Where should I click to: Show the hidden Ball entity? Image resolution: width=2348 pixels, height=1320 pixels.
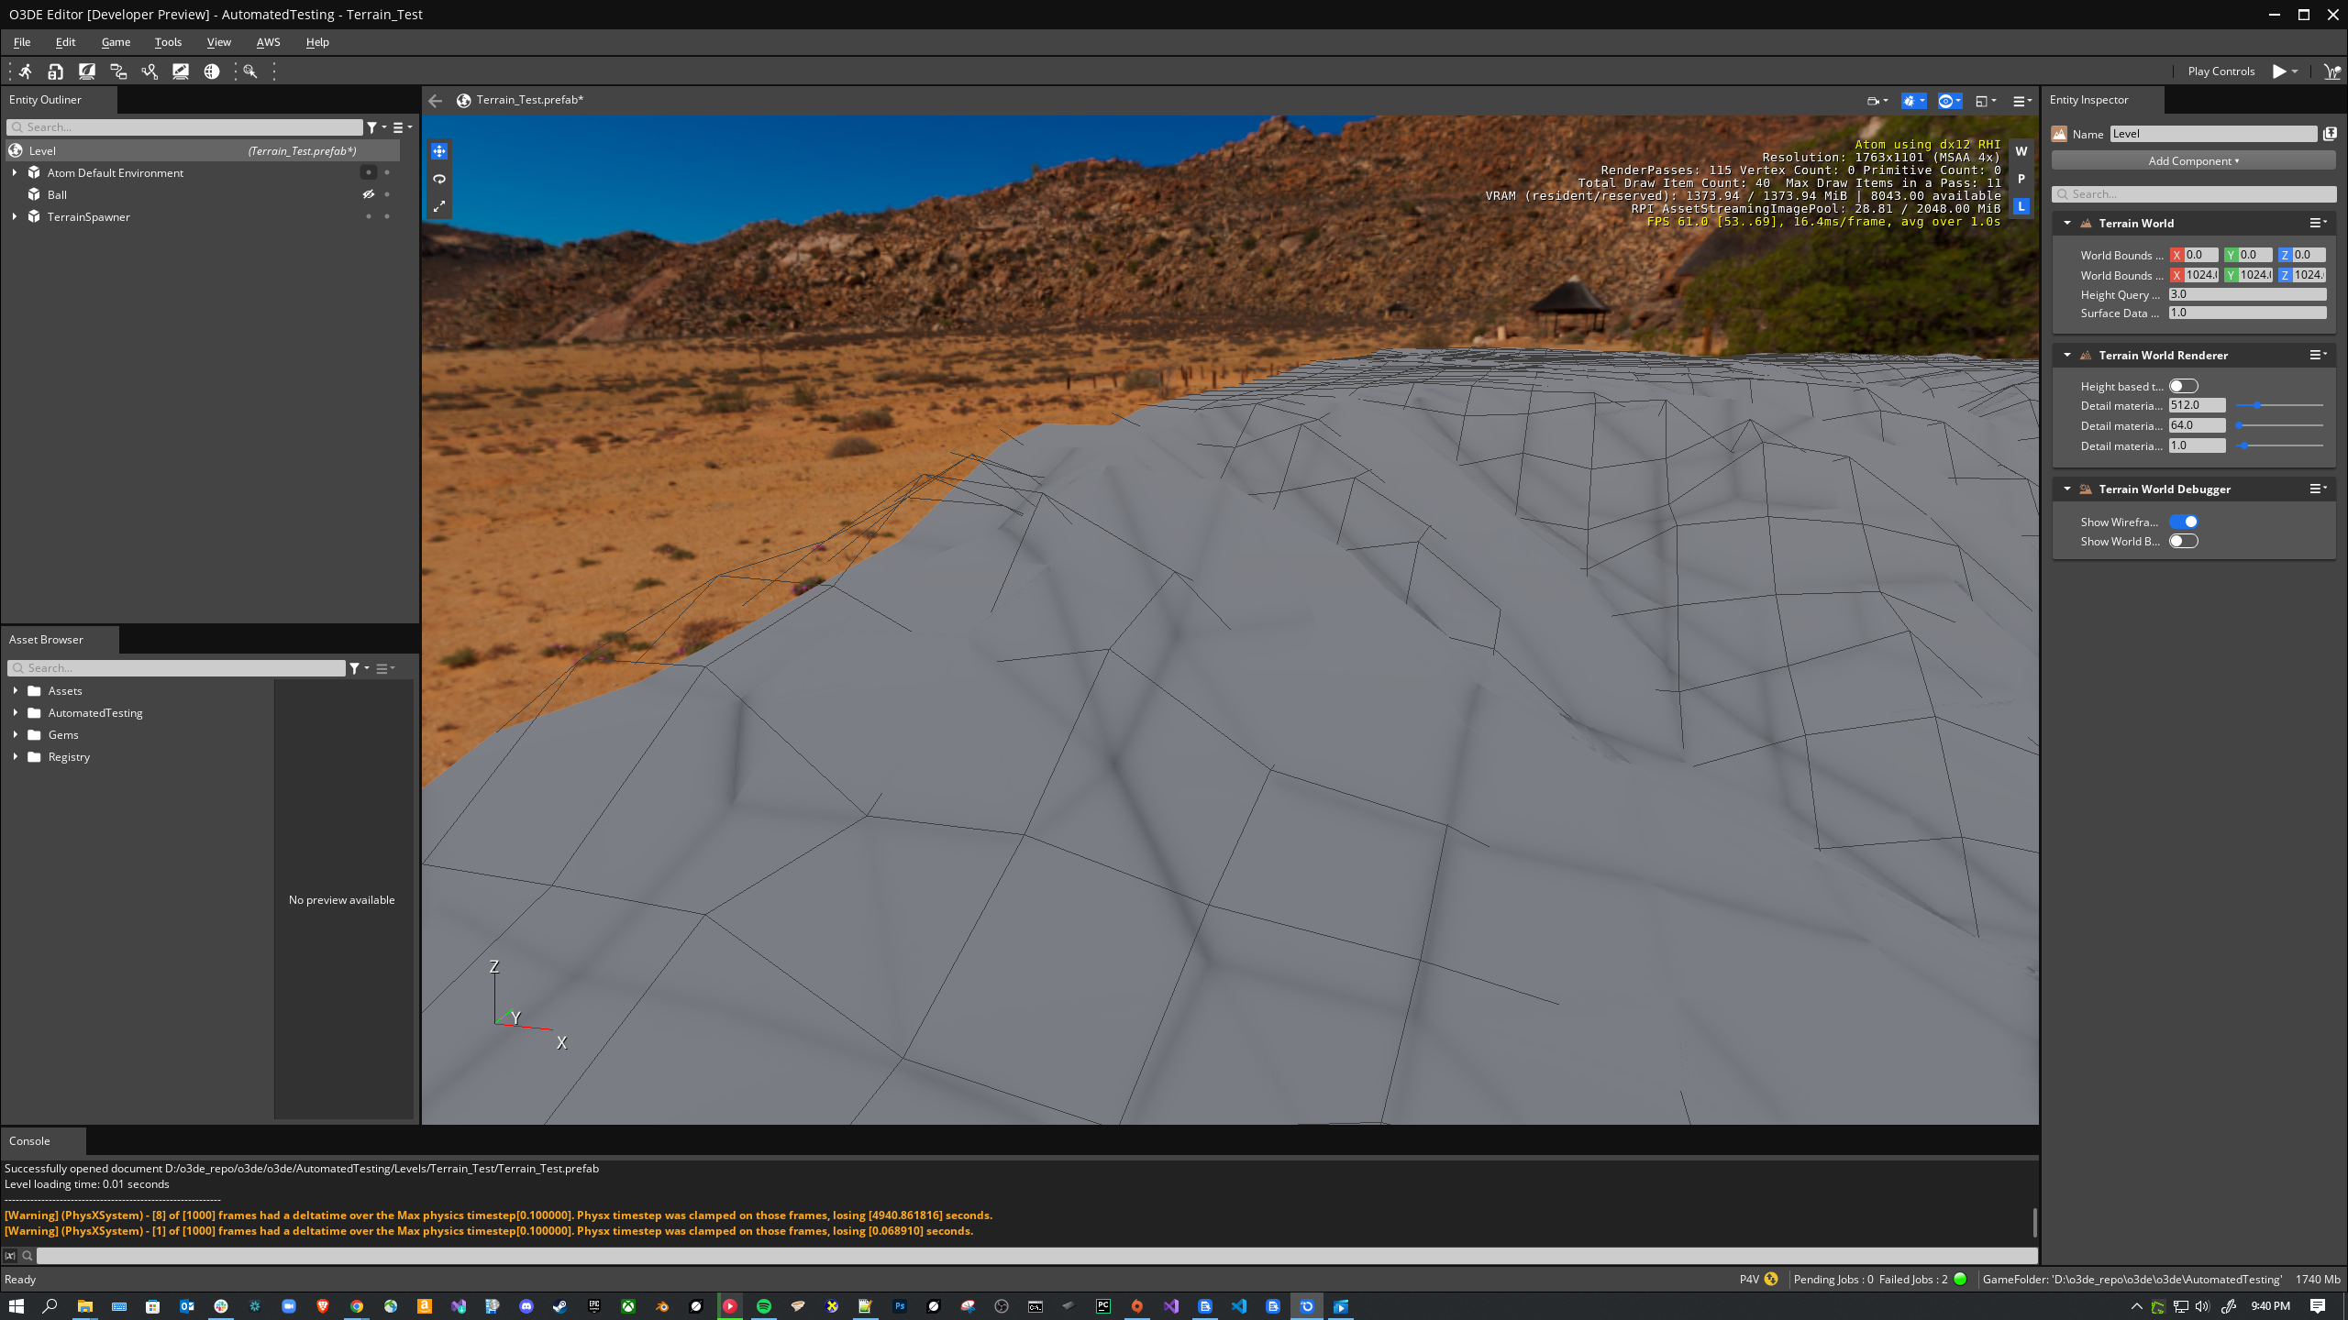369,194
